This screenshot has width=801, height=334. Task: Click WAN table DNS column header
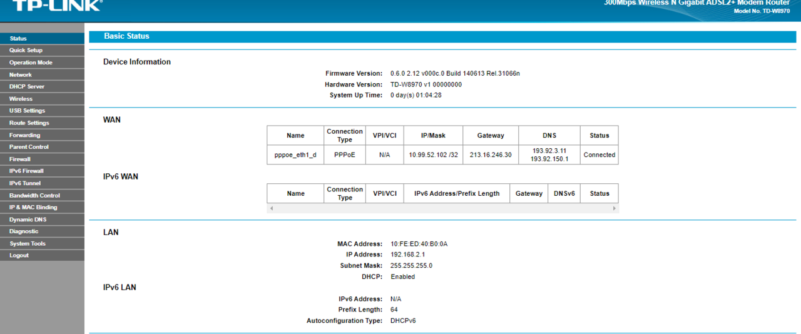coord(549,136)
